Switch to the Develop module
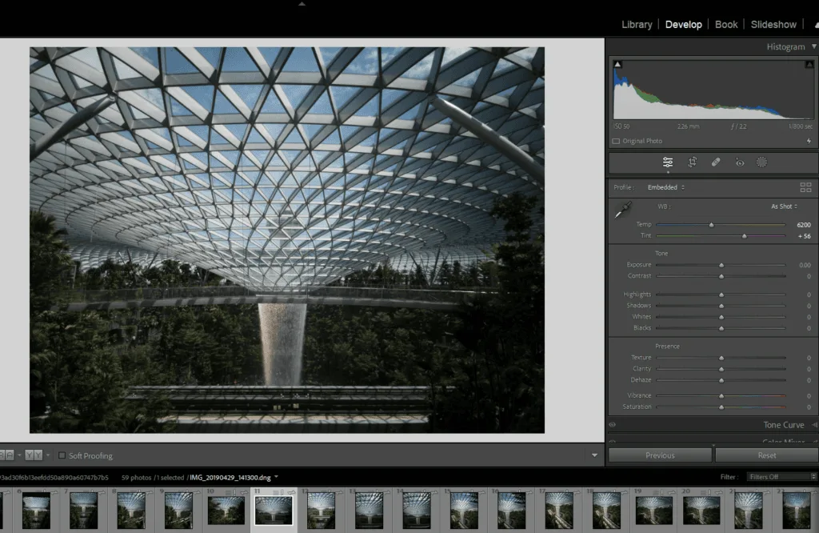Viewport: 819px width, 533px height. 683,25
